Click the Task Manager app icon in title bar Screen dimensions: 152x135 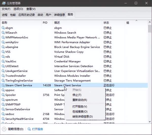(x=4, y=3)
